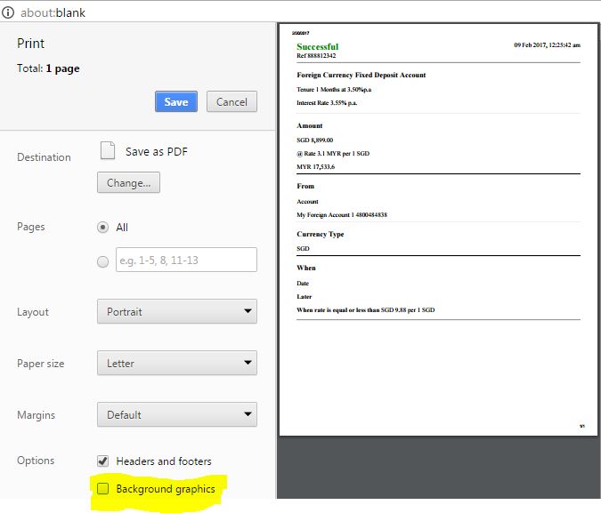Click the Currency Type heading in preview
601x513 pixels.
(x=320, y=235)
